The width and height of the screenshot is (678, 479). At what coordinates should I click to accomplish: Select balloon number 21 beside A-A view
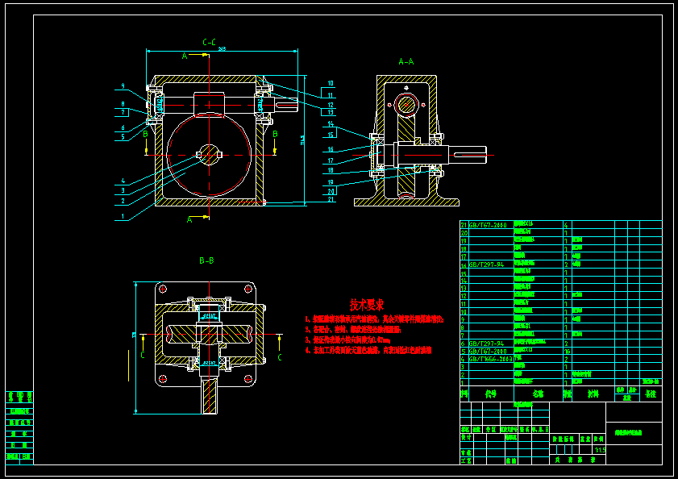(331, 199)
